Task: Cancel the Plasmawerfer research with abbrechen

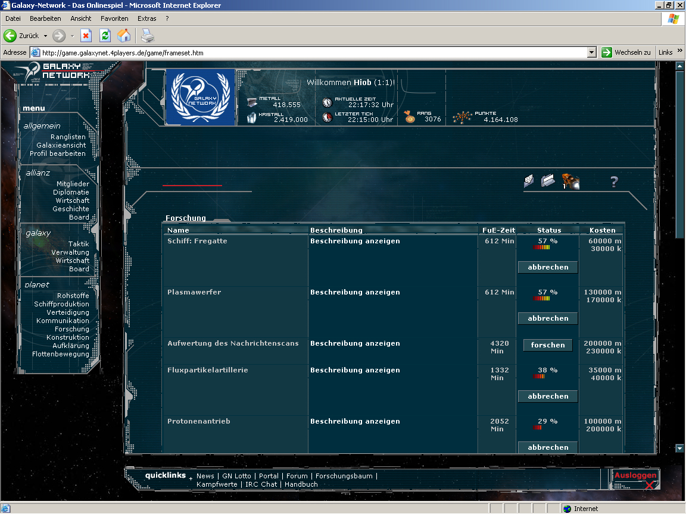Action: click(548, 318)
